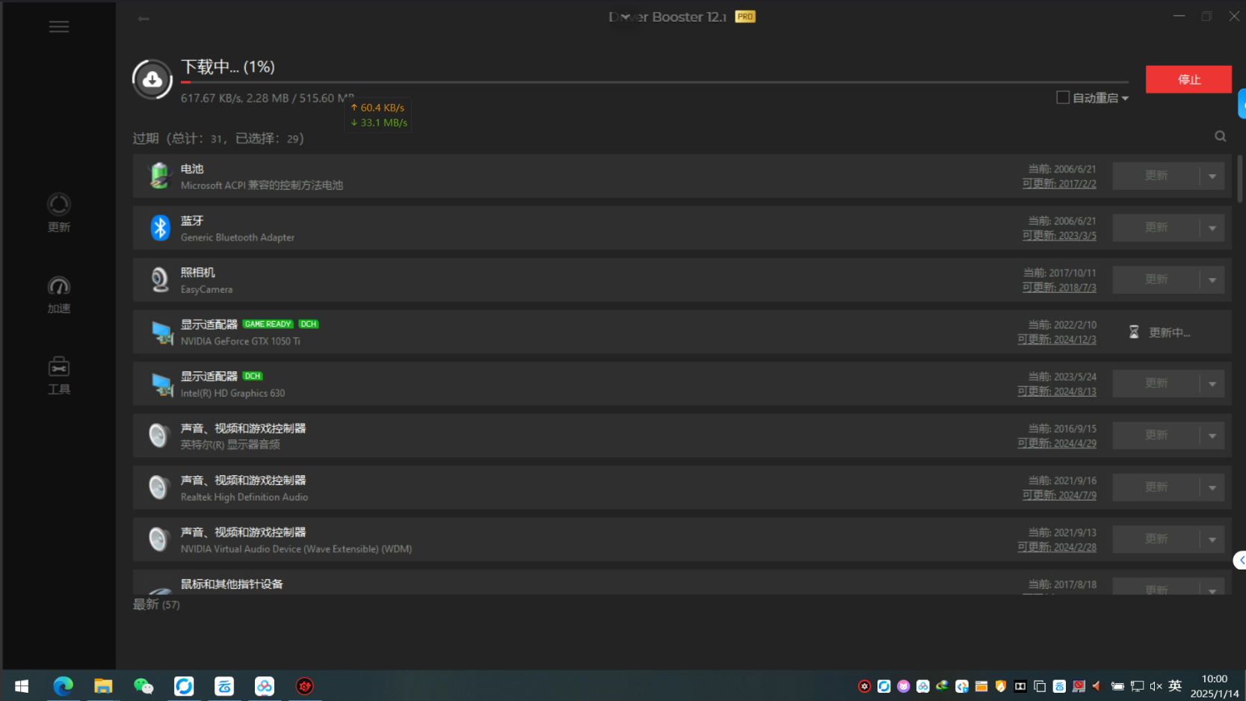Click the GAME READY badge
Viewport: 1246px width, 701px height.
(x=268, y=324)
